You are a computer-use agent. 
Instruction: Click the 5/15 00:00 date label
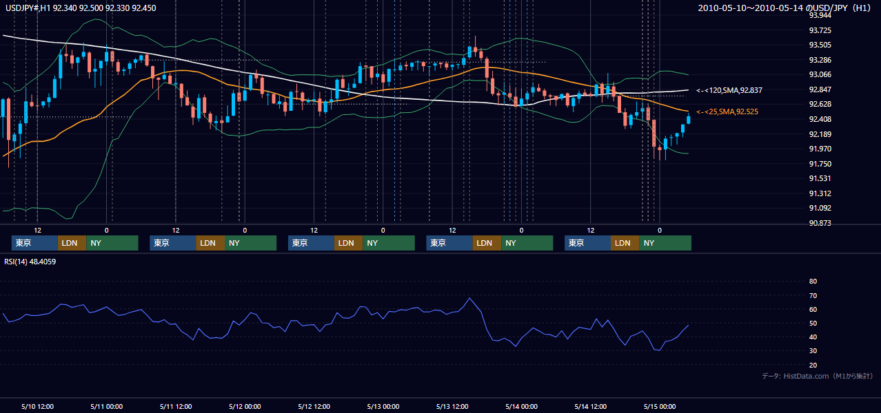pyautogui.click(x=660, y=406)
